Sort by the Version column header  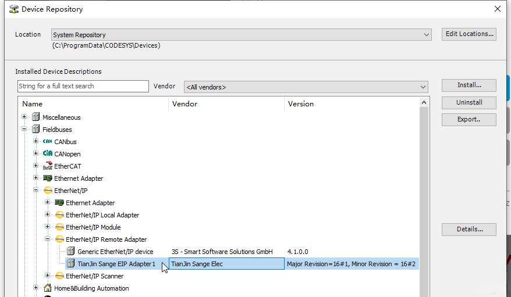coord(352,104)
